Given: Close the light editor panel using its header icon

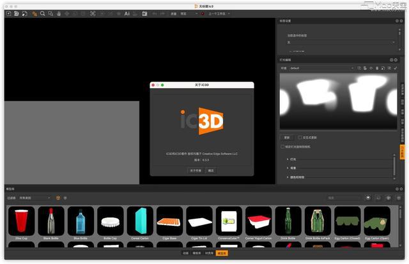Looking at the screenshot, I should (x=396, y=60).
